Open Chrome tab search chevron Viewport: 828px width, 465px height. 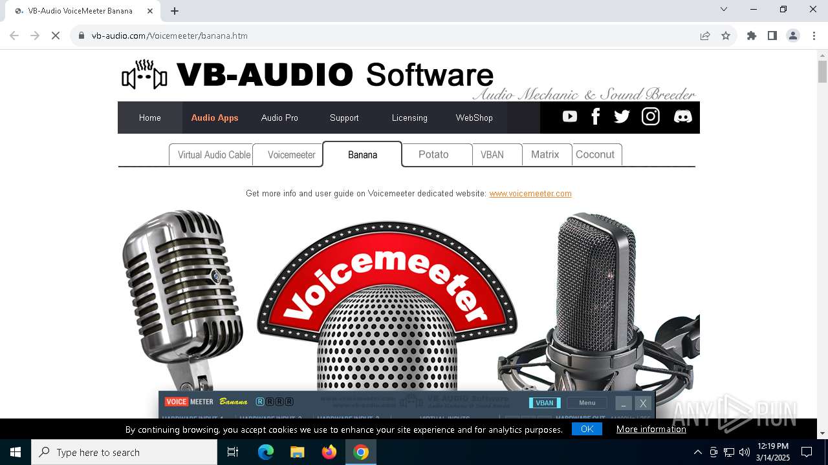(724, 9)
